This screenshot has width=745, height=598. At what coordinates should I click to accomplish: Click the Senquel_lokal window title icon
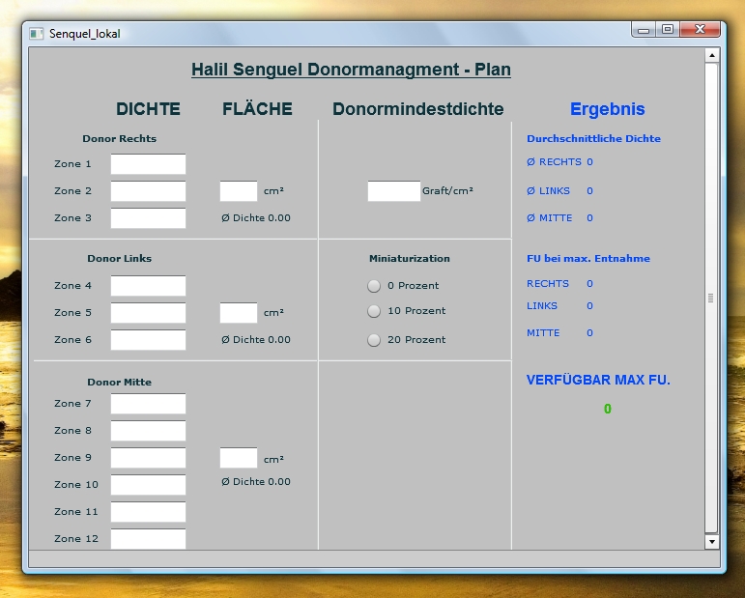coord(37,33)
